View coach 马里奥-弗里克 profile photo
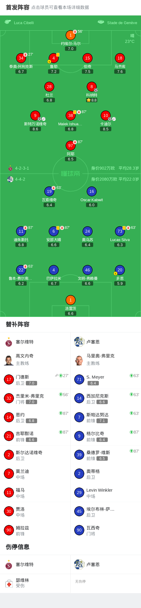141x608 pixels. (79, 360)
